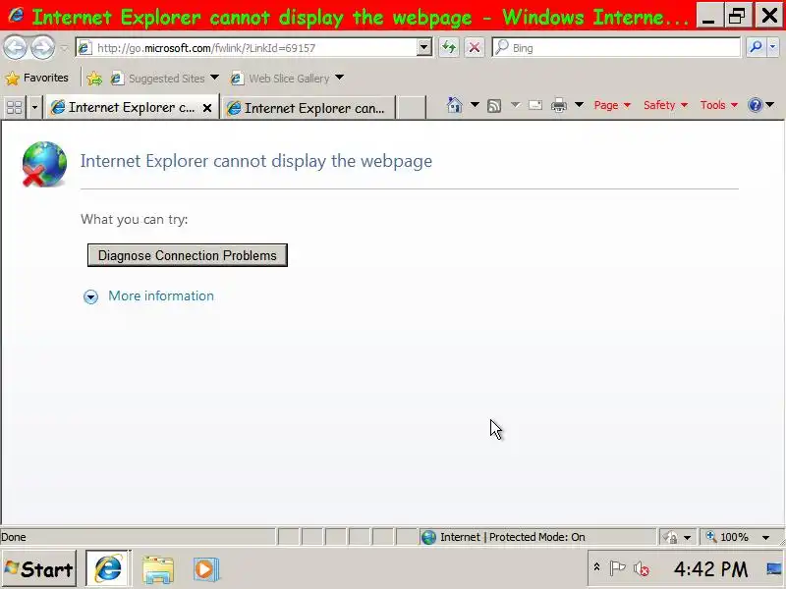Open Action Center flag tray icon
Viewport: 786px width, 589px height.
617,568
